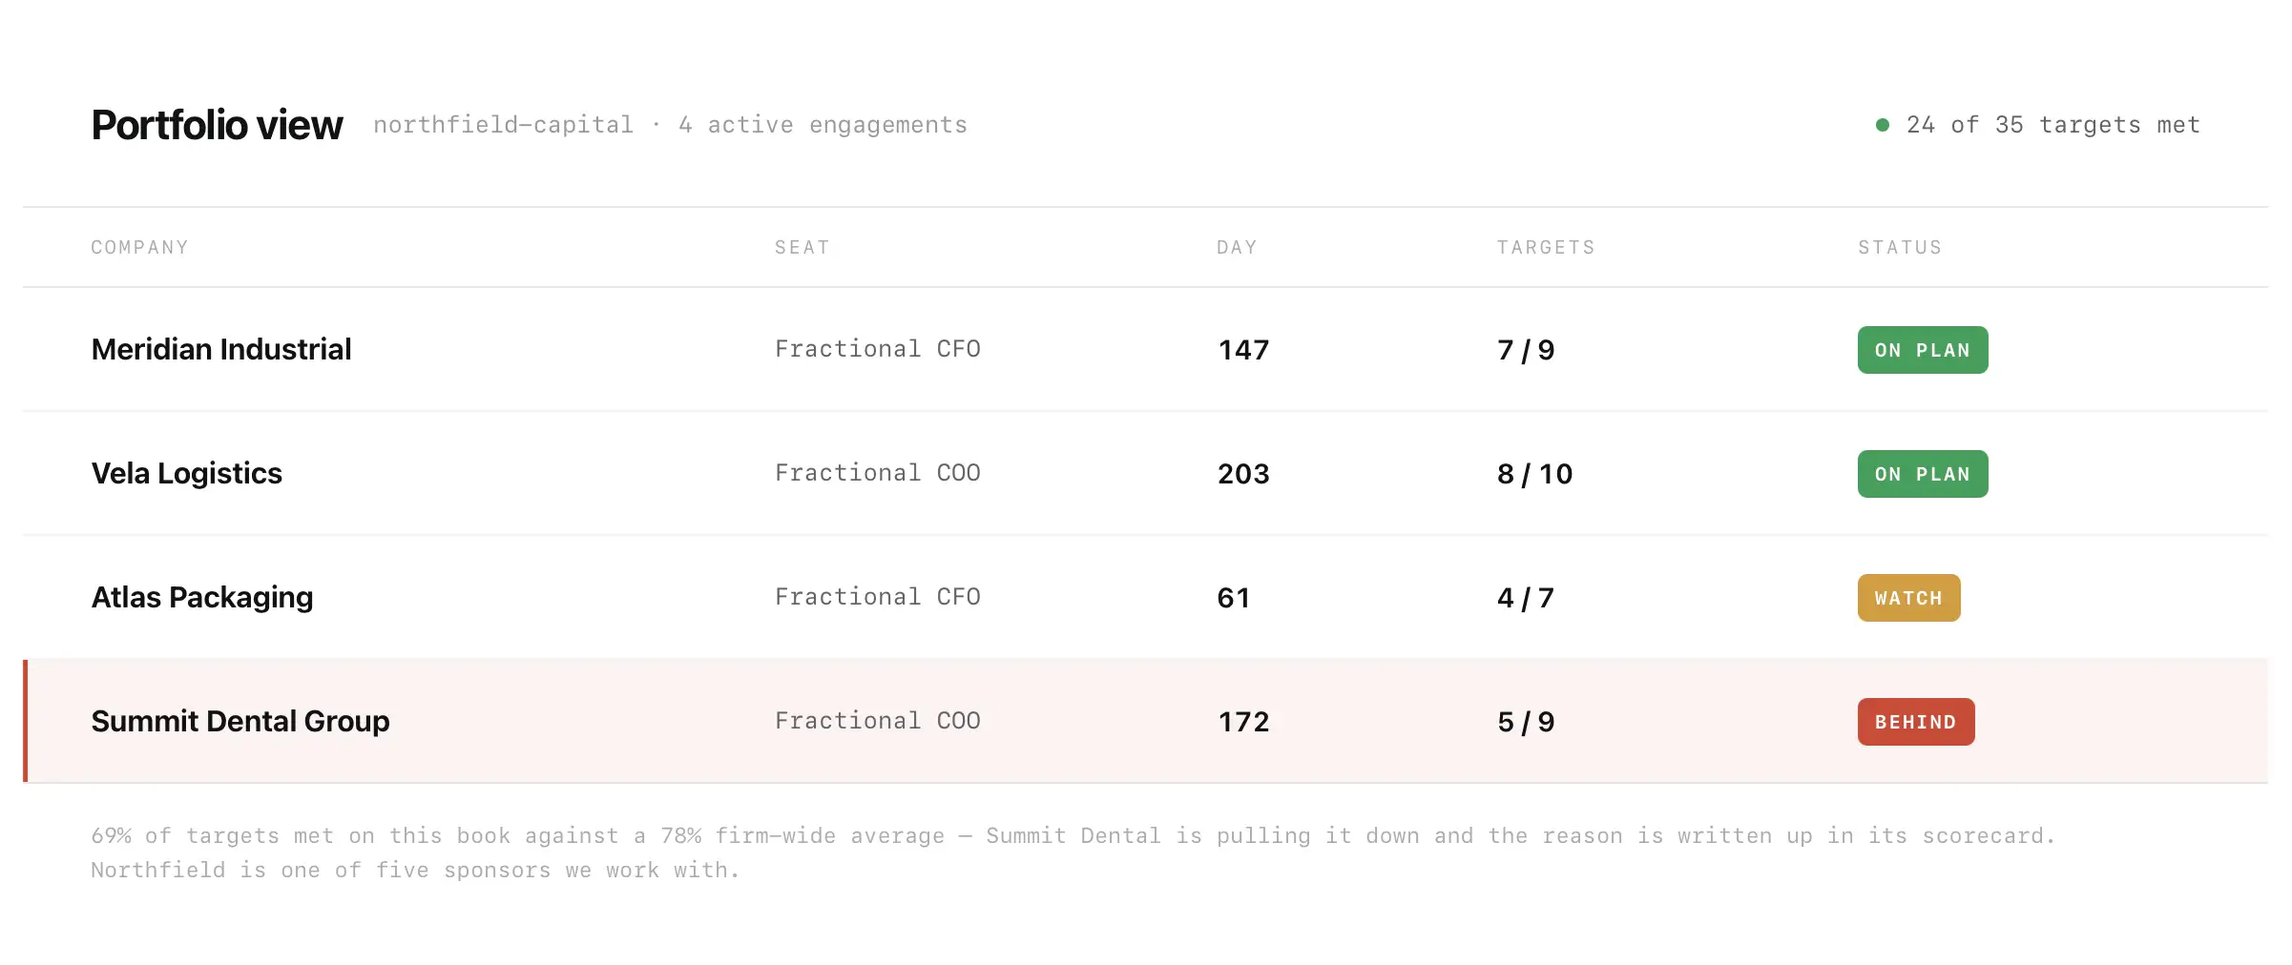Image resolution: width=2292 pixels, height=965 pixels.
Task: Open the Vela Logistics engagement
Action: (1145, 473)
